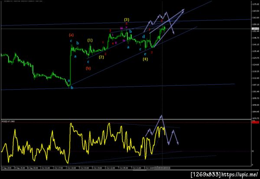Click the highlighted current price tag on the price axis
Screen dimensions: 260x179
pyautogui.click(x=255, y=29)
